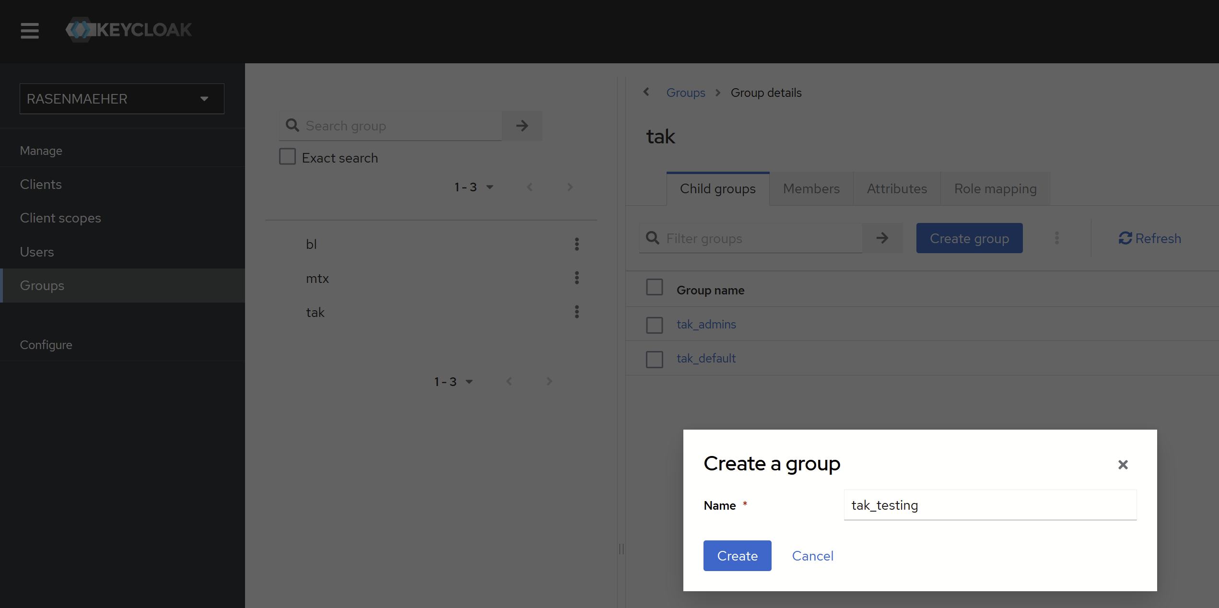Click the Keycloak logo
This screenshot has height=608, width=1219.
pos(129,30)
